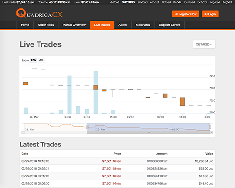Open the Merchants page

[143, 25]
